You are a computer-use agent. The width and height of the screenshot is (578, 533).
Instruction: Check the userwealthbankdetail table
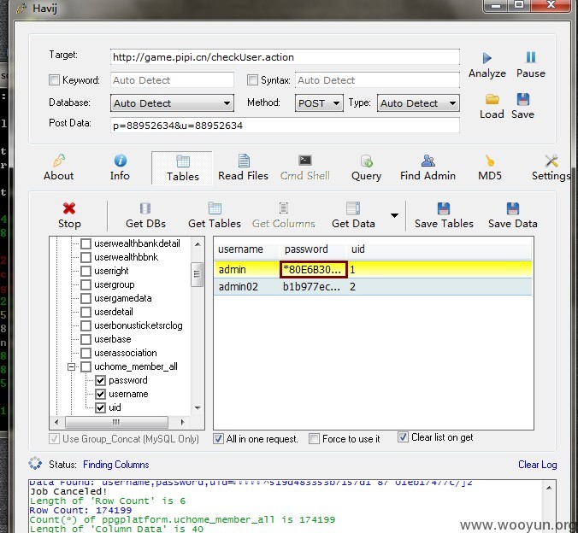pos(86,243)
